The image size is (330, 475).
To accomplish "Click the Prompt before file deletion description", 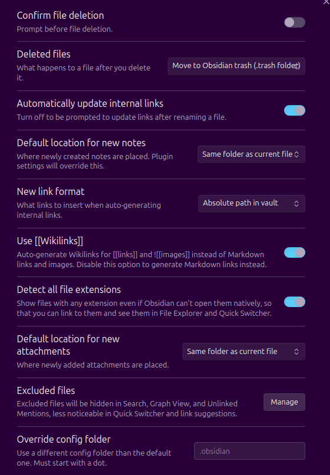I will coord(65,29).
